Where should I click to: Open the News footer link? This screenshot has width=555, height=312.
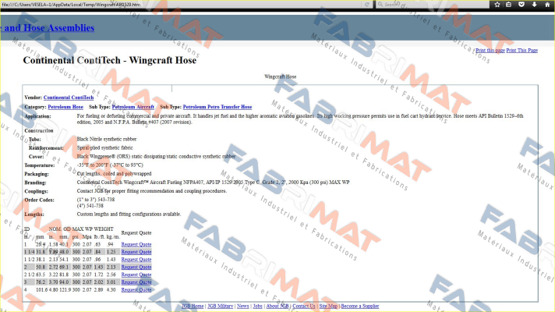243,306
